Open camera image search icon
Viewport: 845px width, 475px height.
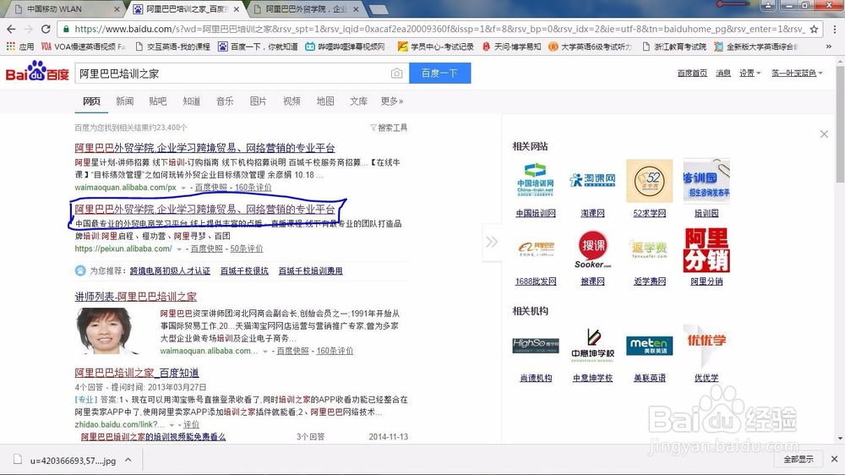pyautogui.click(x=396, y=74)
